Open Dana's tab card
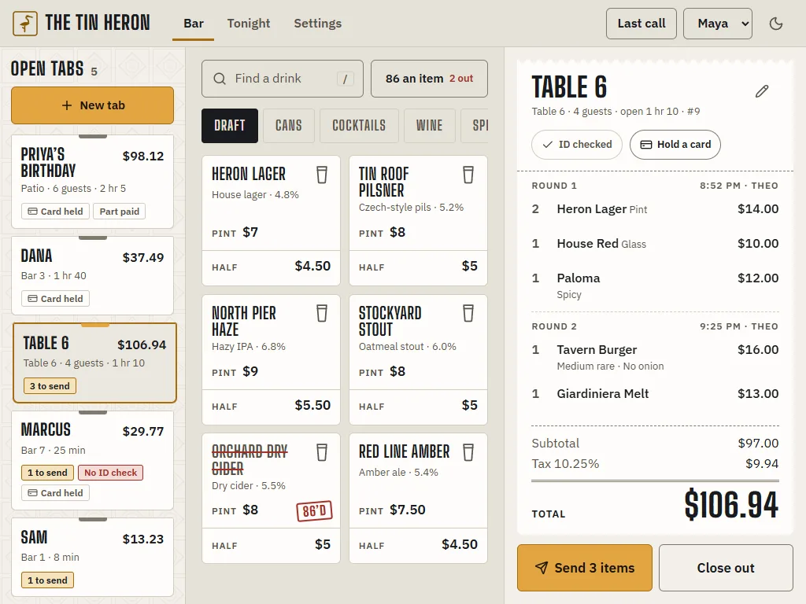The width and height of the screenshot is (806, 604). [x=93, y=276]
